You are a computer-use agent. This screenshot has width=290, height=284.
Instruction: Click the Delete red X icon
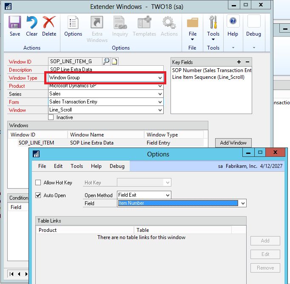(49, 22)
